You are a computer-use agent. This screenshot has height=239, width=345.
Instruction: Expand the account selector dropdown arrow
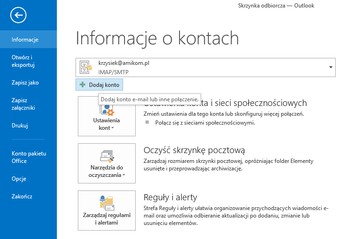pyautogui.click(x=331, y=67)
